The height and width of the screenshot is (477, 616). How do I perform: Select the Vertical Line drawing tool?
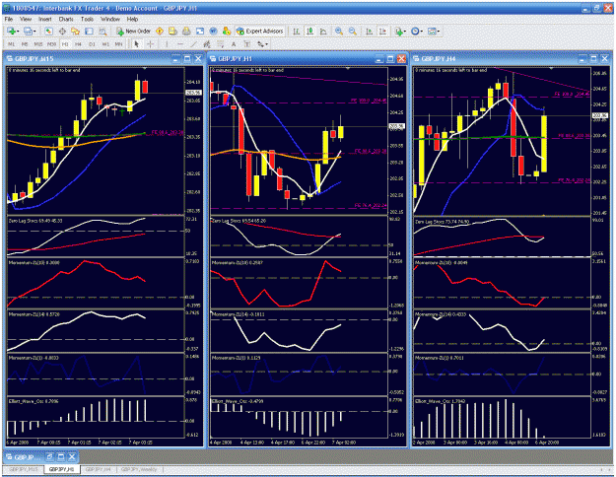click(x=167, y=44)
